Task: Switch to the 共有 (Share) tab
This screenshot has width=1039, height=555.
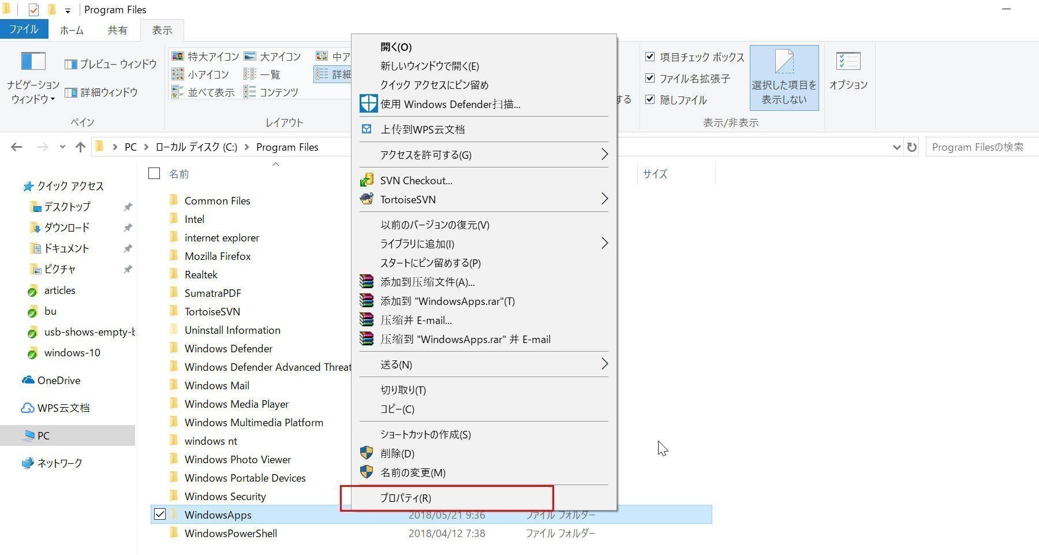Action: [x=117, y=30]
